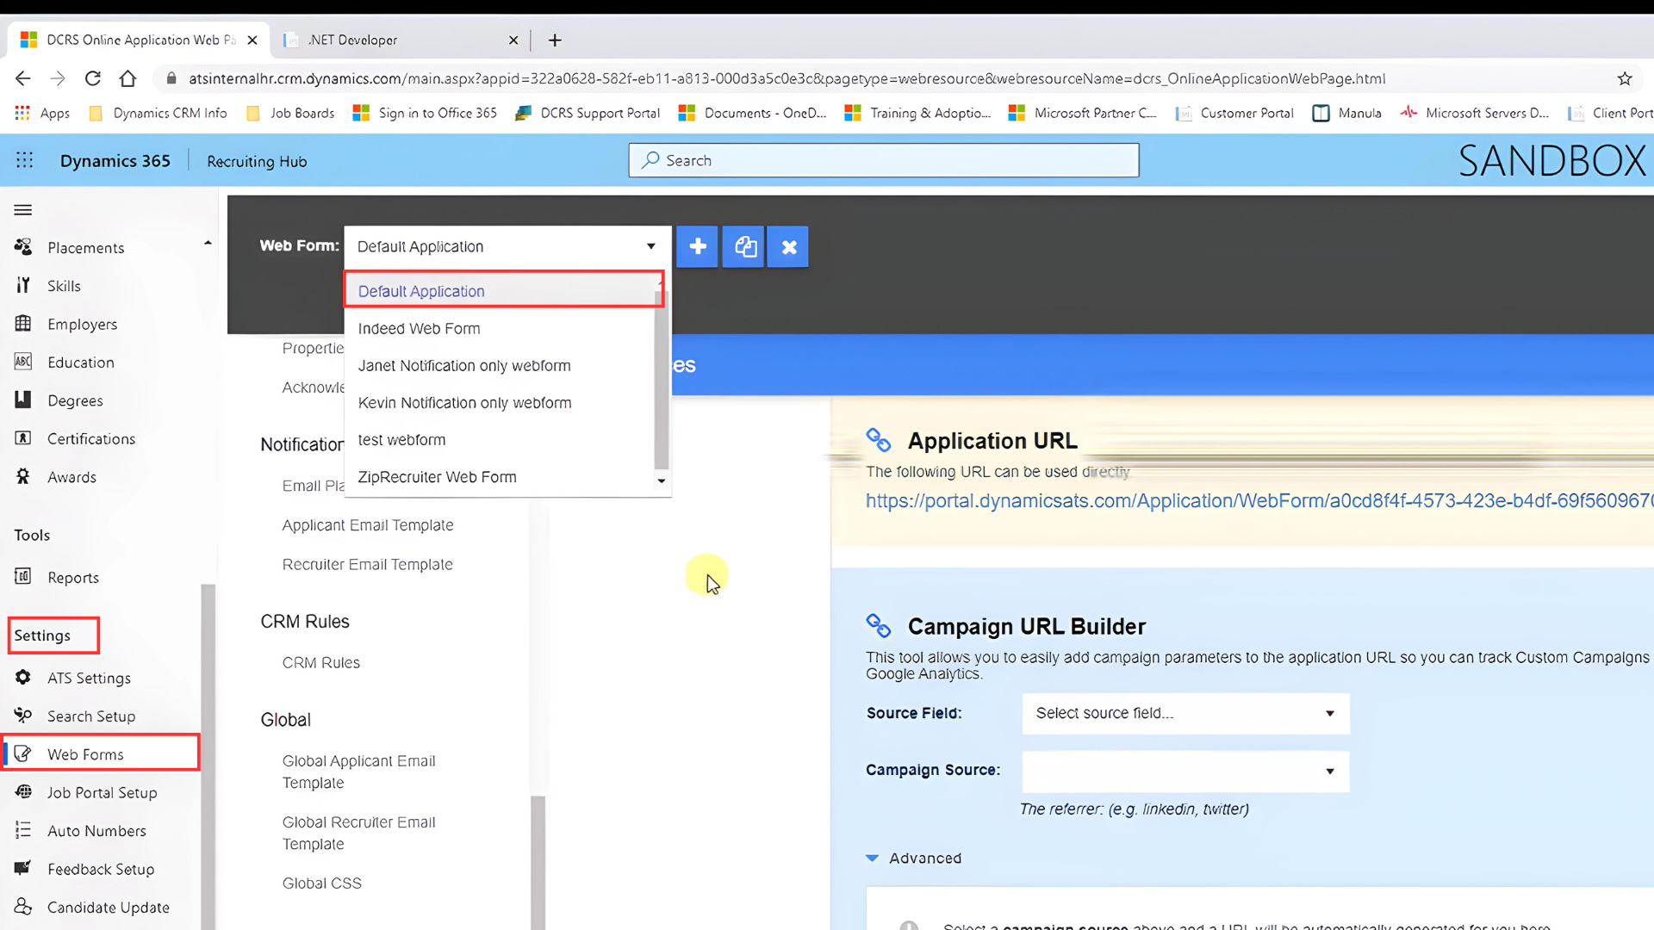1654x930 pixels.
Task: Reload the browser page
Action: click(93, 78)
